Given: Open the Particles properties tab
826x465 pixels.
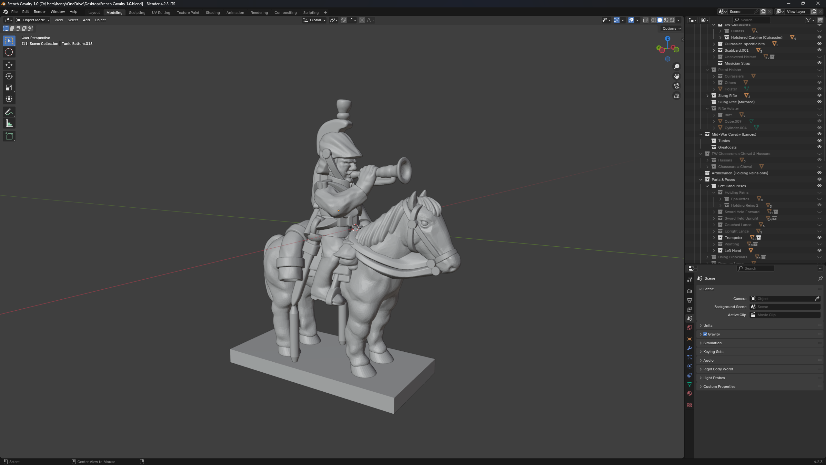Looking at the screenshot, I should pyautogui.click(x=690, y=357).
